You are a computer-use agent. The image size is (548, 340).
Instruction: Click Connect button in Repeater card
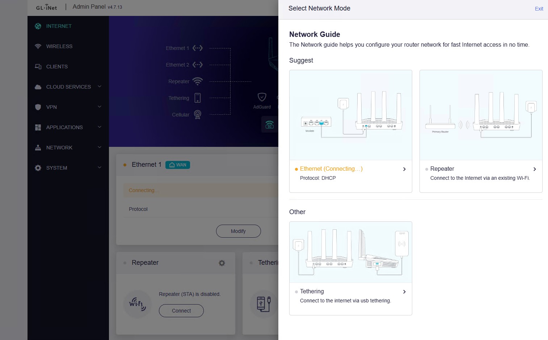[181, 311]
